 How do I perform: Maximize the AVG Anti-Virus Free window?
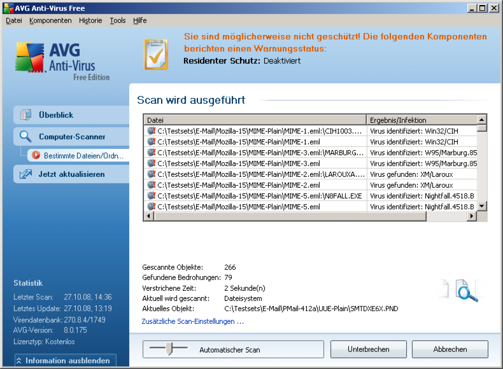pos(482,8)
